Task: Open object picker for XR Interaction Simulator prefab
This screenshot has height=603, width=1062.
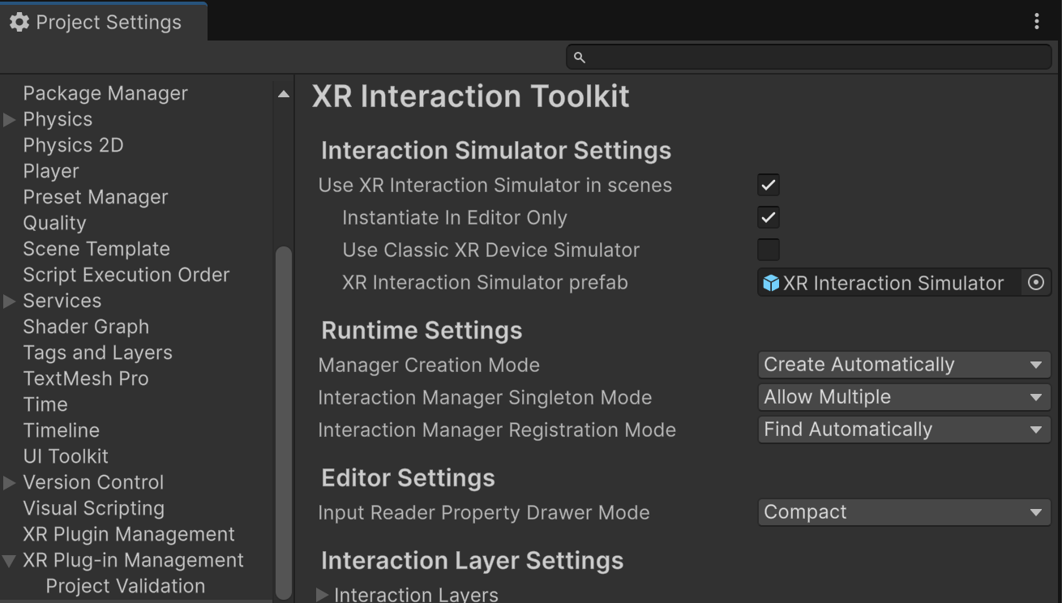Action: tap(1036, 283)
